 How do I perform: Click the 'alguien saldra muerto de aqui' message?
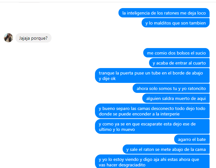176,98
